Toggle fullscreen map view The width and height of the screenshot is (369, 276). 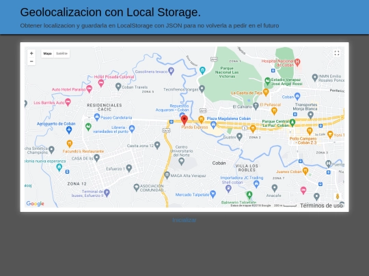[337, 53]
